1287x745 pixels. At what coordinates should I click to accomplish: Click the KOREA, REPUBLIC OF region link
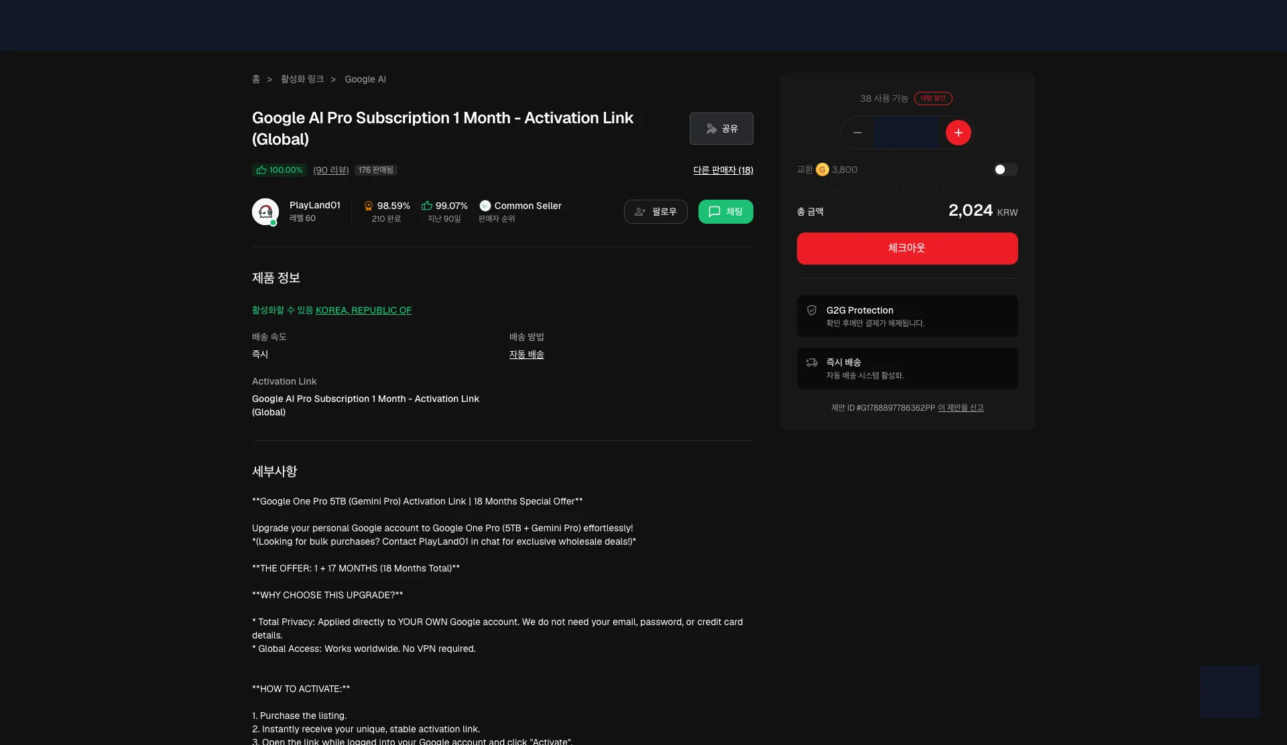(x=363, y=310)
